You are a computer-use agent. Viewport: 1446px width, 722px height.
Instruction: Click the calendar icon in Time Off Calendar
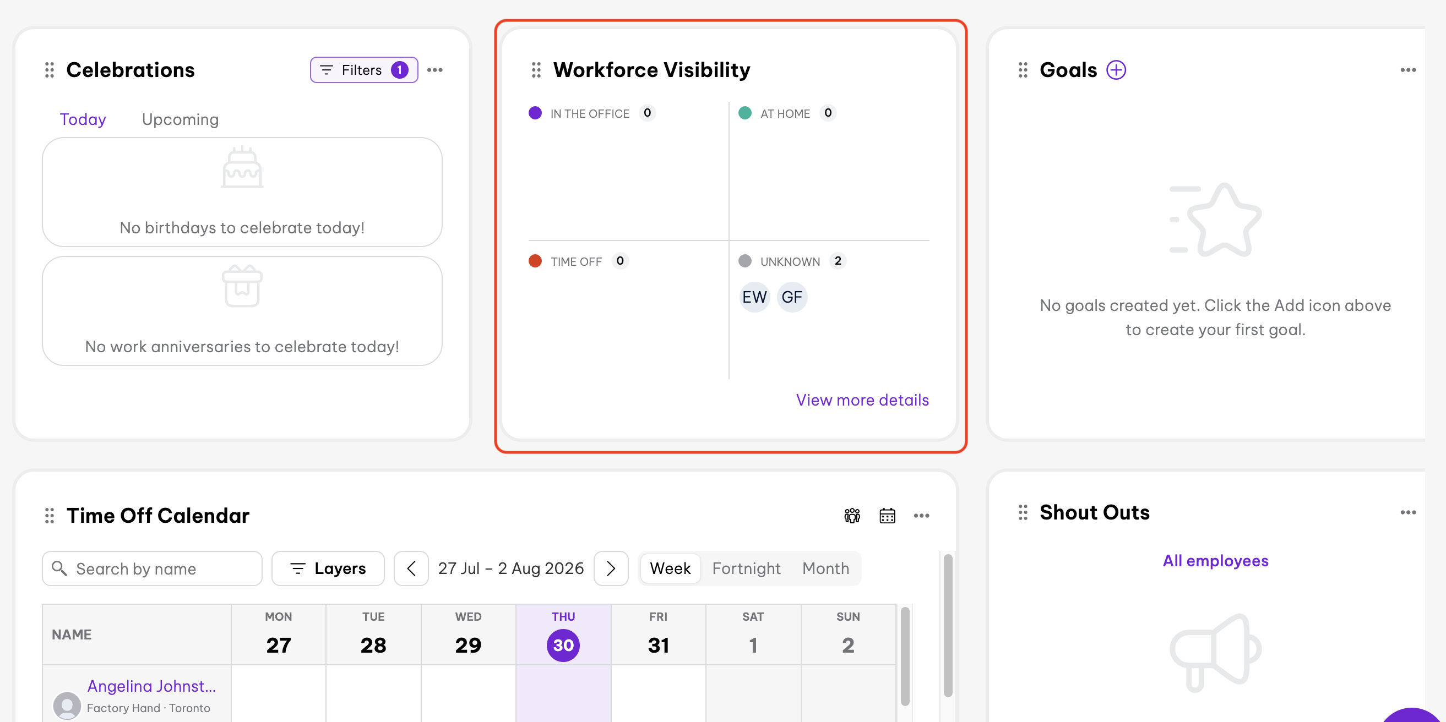tap(887, 516)
